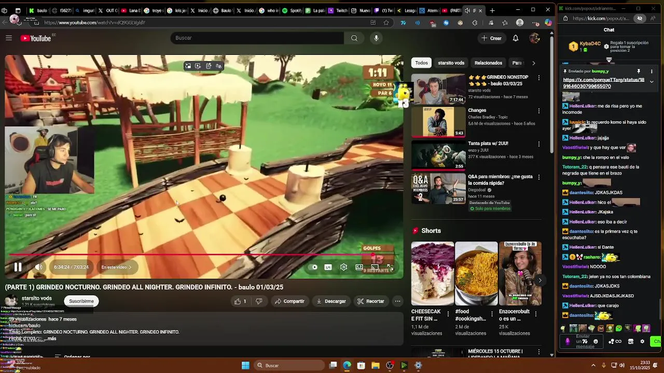This screenshot has height=373, width=664.
Task: Open pinned message options dots in Kick
Action: (652, 71)
